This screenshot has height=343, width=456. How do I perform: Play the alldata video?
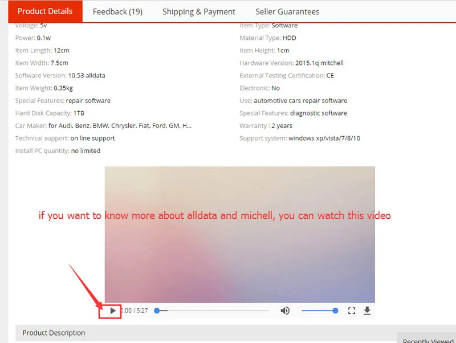[113, 311]
